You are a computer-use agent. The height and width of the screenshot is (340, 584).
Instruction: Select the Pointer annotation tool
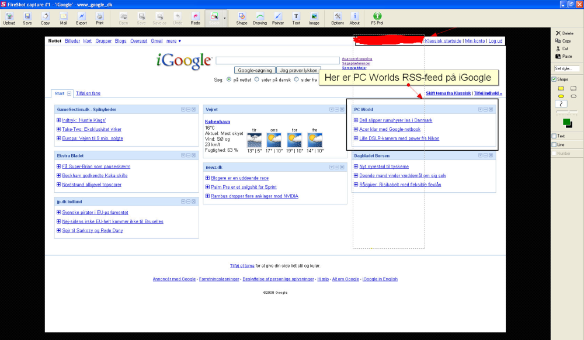tap(278, 18)
